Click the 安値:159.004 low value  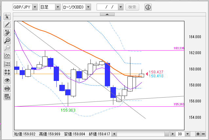74,134
